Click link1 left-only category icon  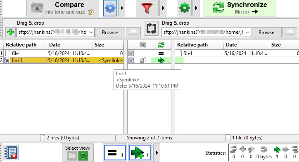click(143, 60)
